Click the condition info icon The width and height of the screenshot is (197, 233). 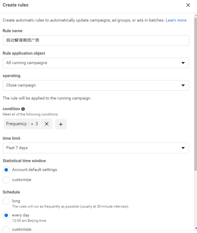23,109
